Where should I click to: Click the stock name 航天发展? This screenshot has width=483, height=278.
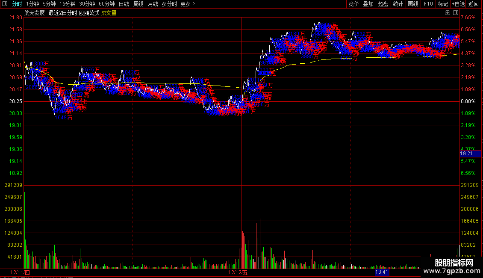click(x=35, y=13)
